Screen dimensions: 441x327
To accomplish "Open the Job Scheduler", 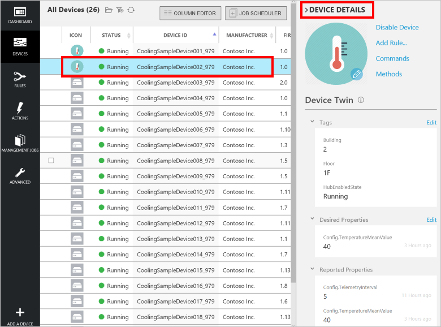I will tap(256, 13).
